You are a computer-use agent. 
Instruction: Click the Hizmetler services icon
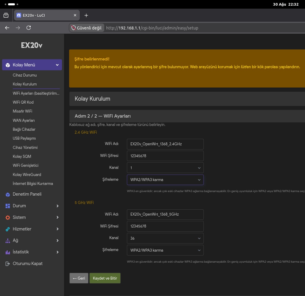coord(8,229)
